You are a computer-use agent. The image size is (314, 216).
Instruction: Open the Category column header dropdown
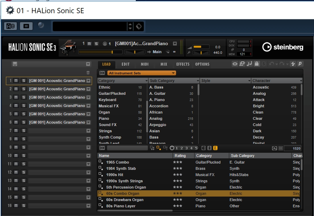146,81
